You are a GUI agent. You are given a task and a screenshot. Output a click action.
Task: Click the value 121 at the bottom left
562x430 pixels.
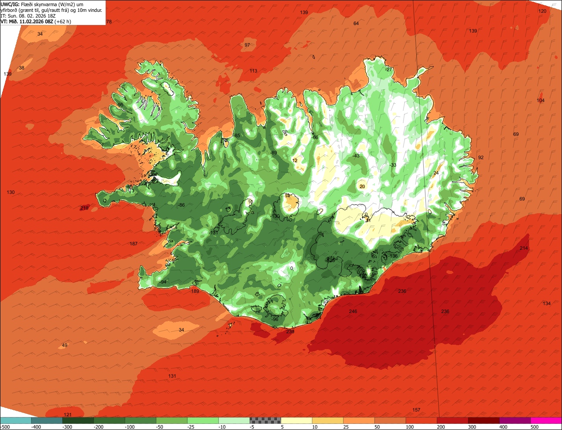tap(68, 415)
